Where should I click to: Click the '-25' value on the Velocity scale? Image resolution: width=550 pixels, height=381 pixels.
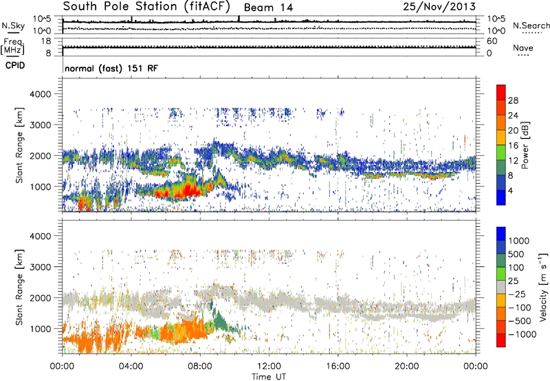pyautogui.click(x=517, y=294)
